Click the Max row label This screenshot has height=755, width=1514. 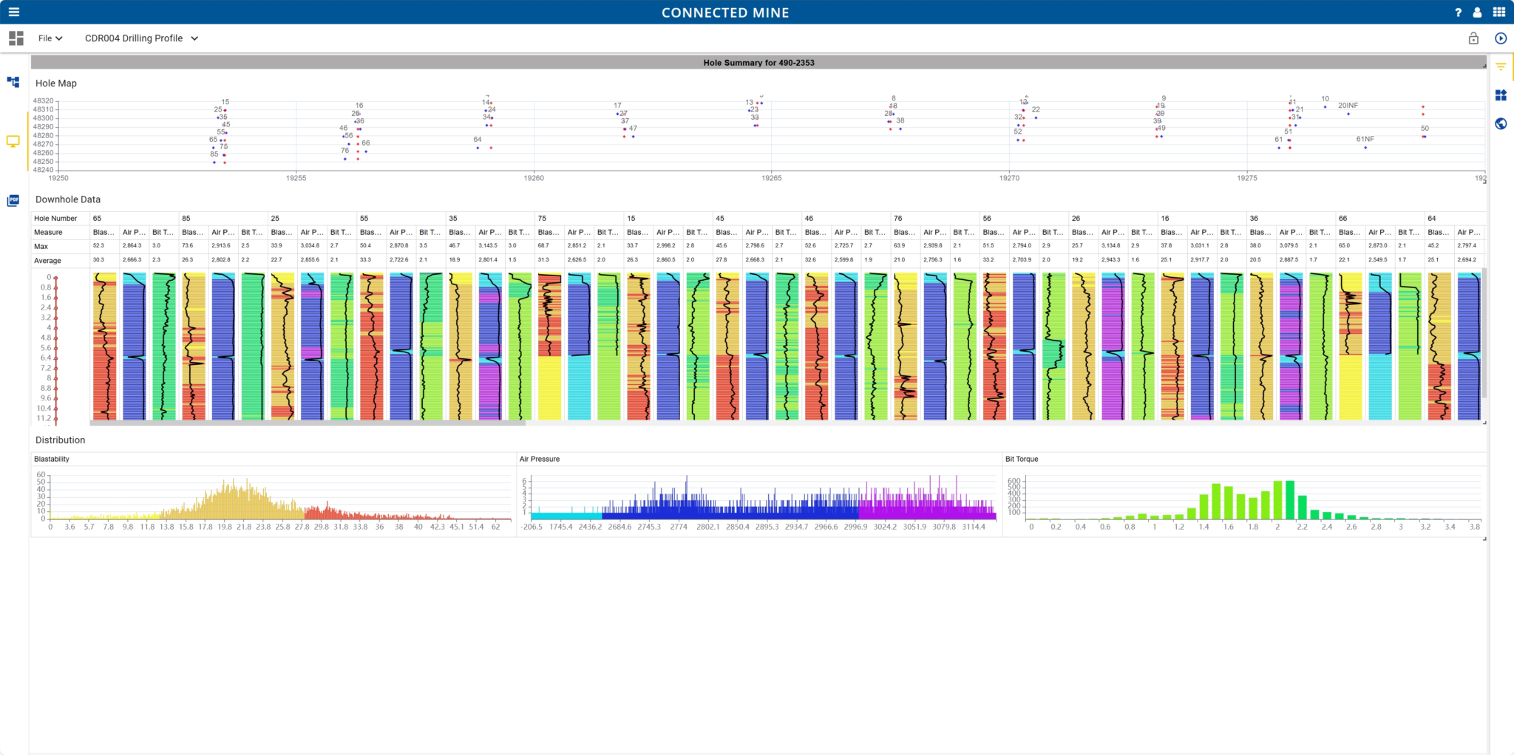pos(41,247)
